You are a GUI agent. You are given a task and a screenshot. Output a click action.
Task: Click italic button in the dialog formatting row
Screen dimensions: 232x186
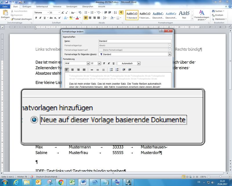click(x=109, y=63)
